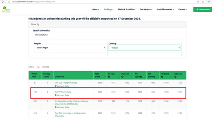Sort table by University column
212x124 pixels.
click(x=73, y=75)
